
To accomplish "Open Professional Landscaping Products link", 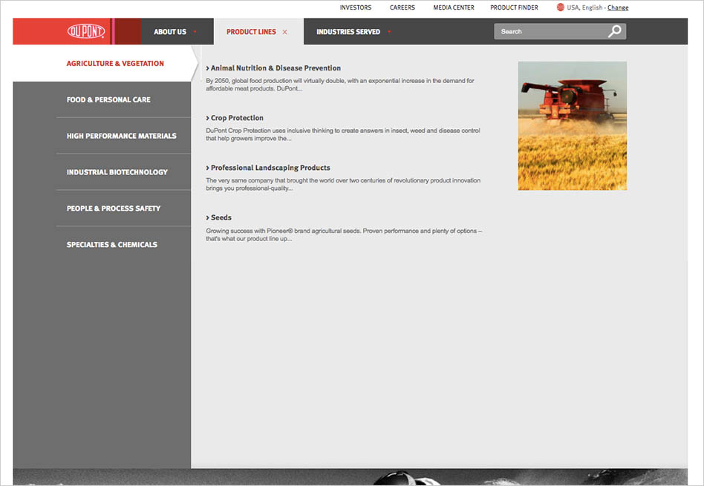I will point(270,168).
